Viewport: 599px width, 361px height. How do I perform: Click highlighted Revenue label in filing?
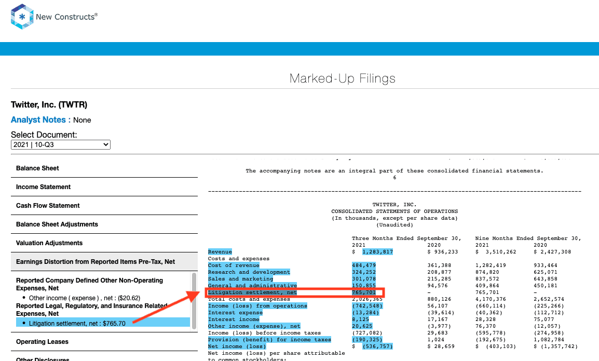220,251
